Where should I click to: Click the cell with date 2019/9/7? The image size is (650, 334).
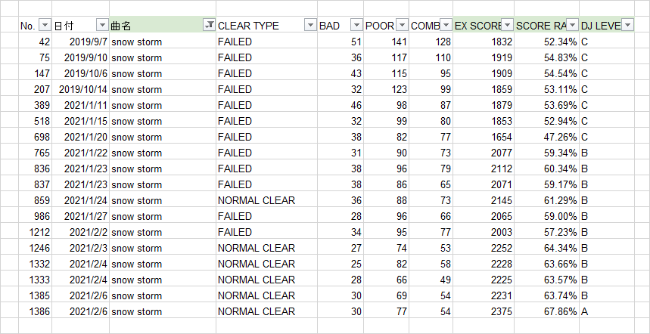click(80, 42)
